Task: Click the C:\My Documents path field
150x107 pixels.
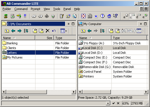Action: [36, 24]
